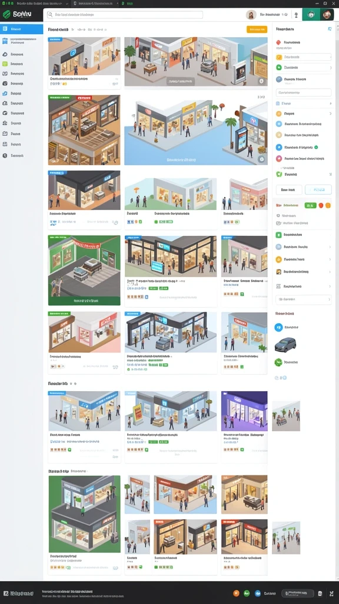The height and width of the screenshot is (604, 339).
Task: Click the orange circle icon in the bottom bar
Action: click(237, 593)
